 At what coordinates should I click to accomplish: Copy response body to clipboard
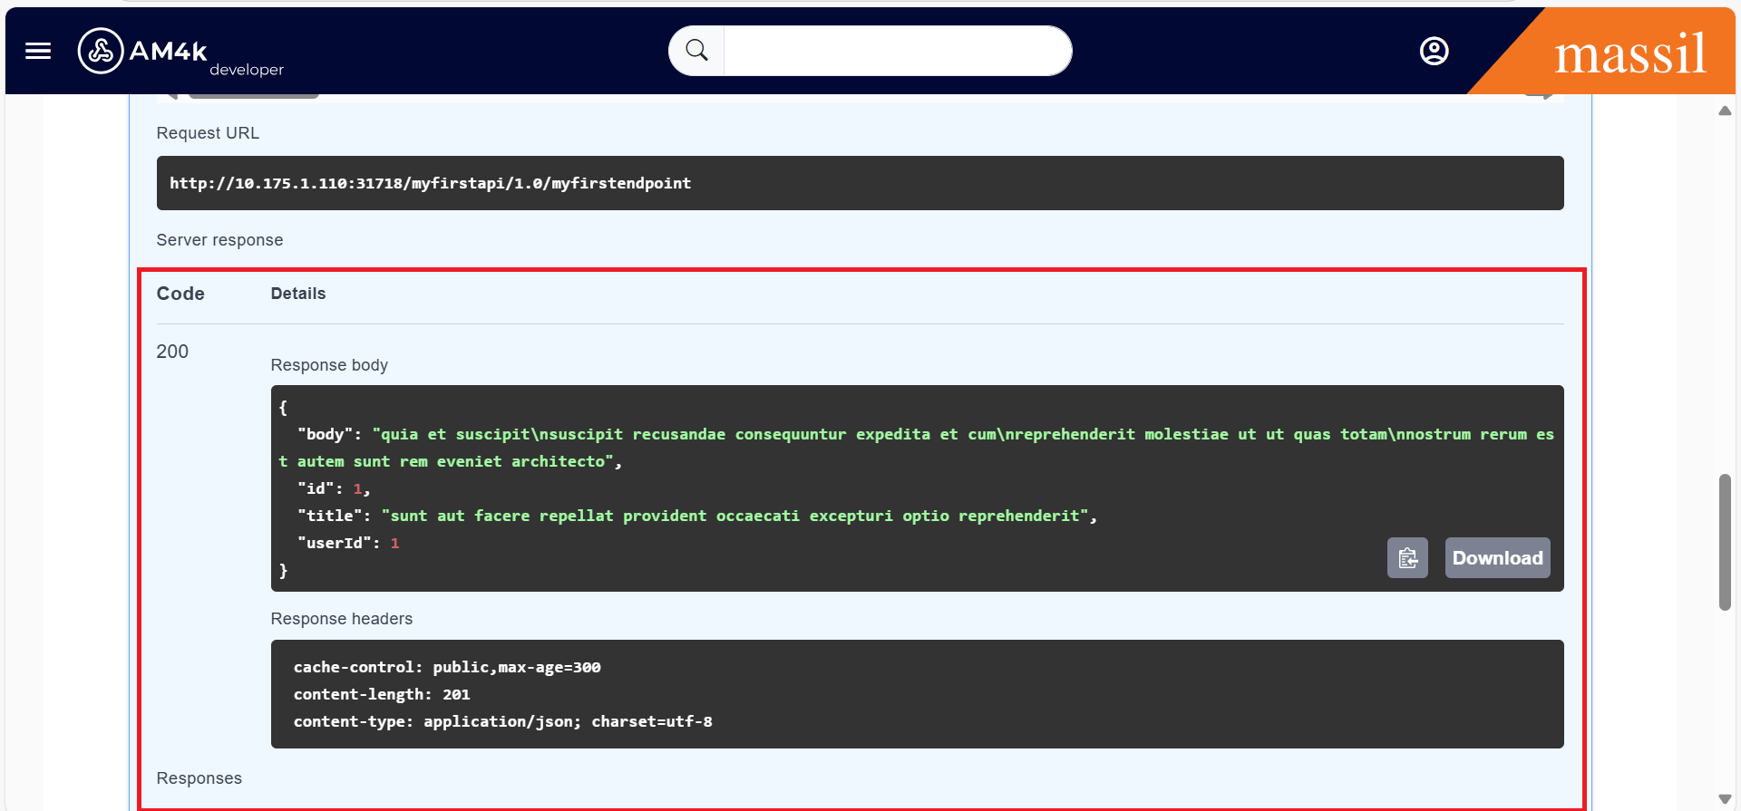(1407, 558)
